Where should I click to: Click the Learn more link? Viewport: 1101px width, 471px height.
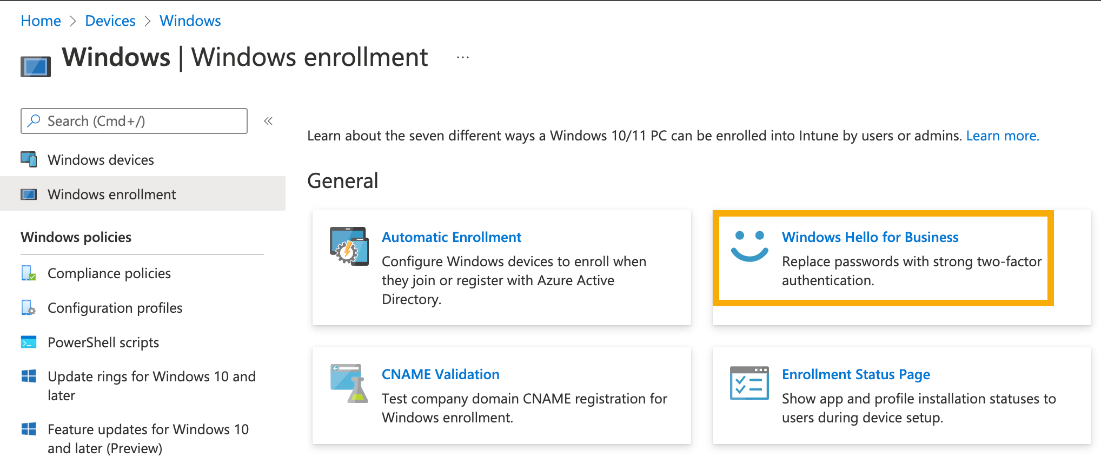[1002, 136]
